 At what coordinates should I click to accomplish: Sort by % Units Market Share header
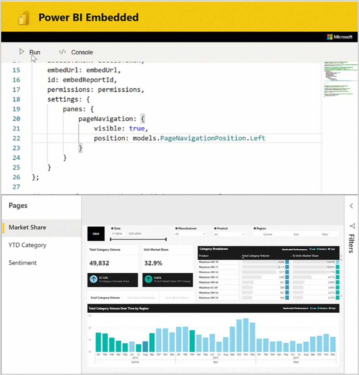click(305, 256)
